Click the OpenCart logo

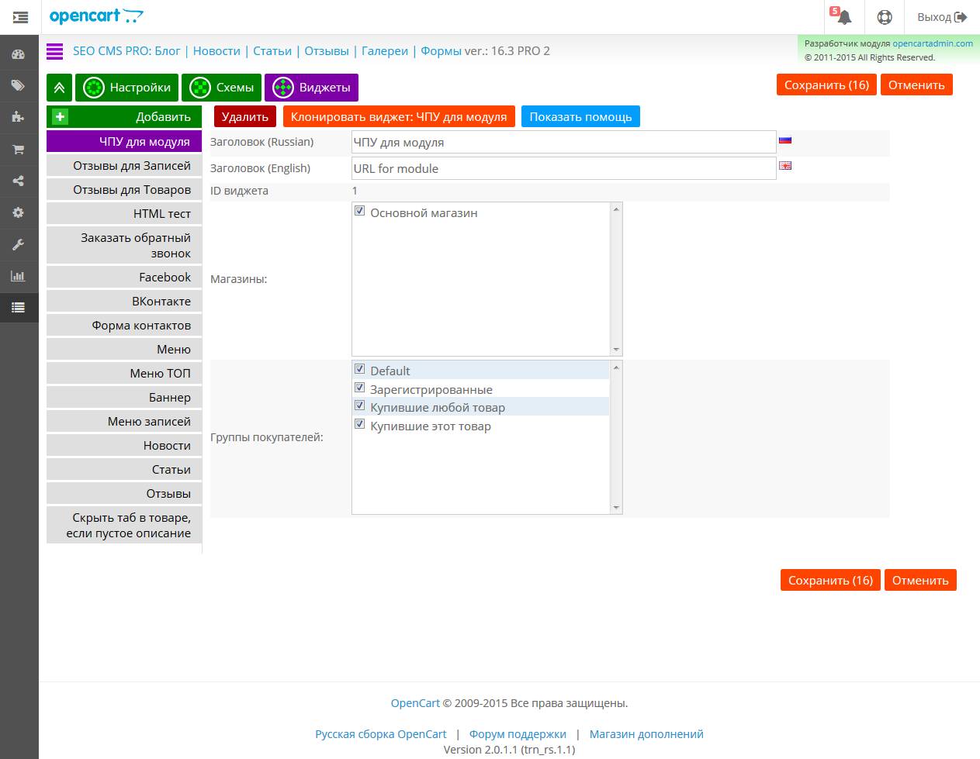click(x=96, y=16)
